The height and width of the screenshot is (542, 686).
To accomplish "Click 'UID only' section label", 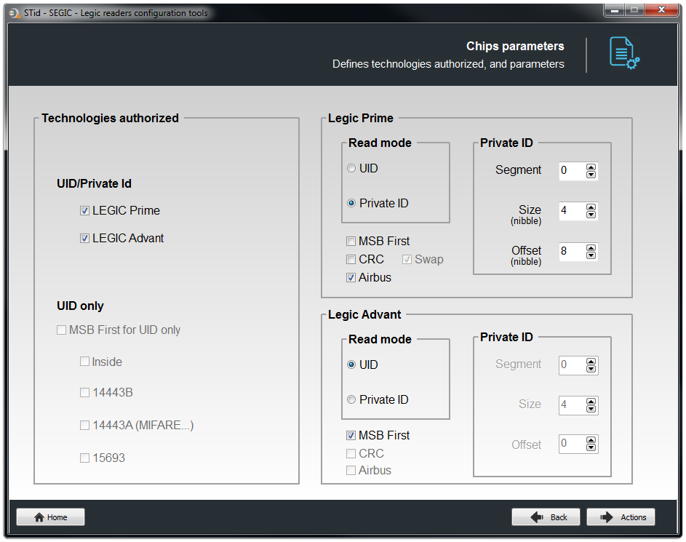I will tap(80, 306).
